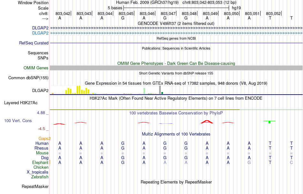
Task: Click 100 vertebrates Basewise Conservation title
Action: click(176, 113)
